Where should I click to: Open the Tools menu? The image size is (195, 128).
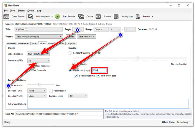[x=13, y=11]
